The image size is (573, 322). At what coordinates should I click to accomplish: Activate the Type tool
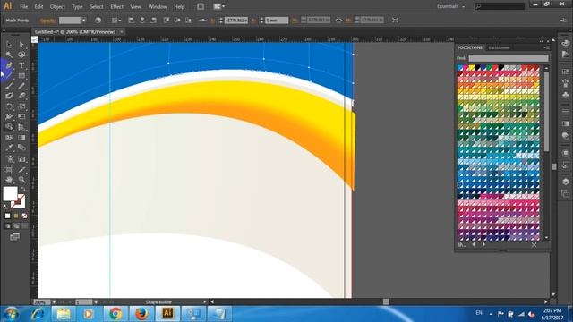pos(21,65)
